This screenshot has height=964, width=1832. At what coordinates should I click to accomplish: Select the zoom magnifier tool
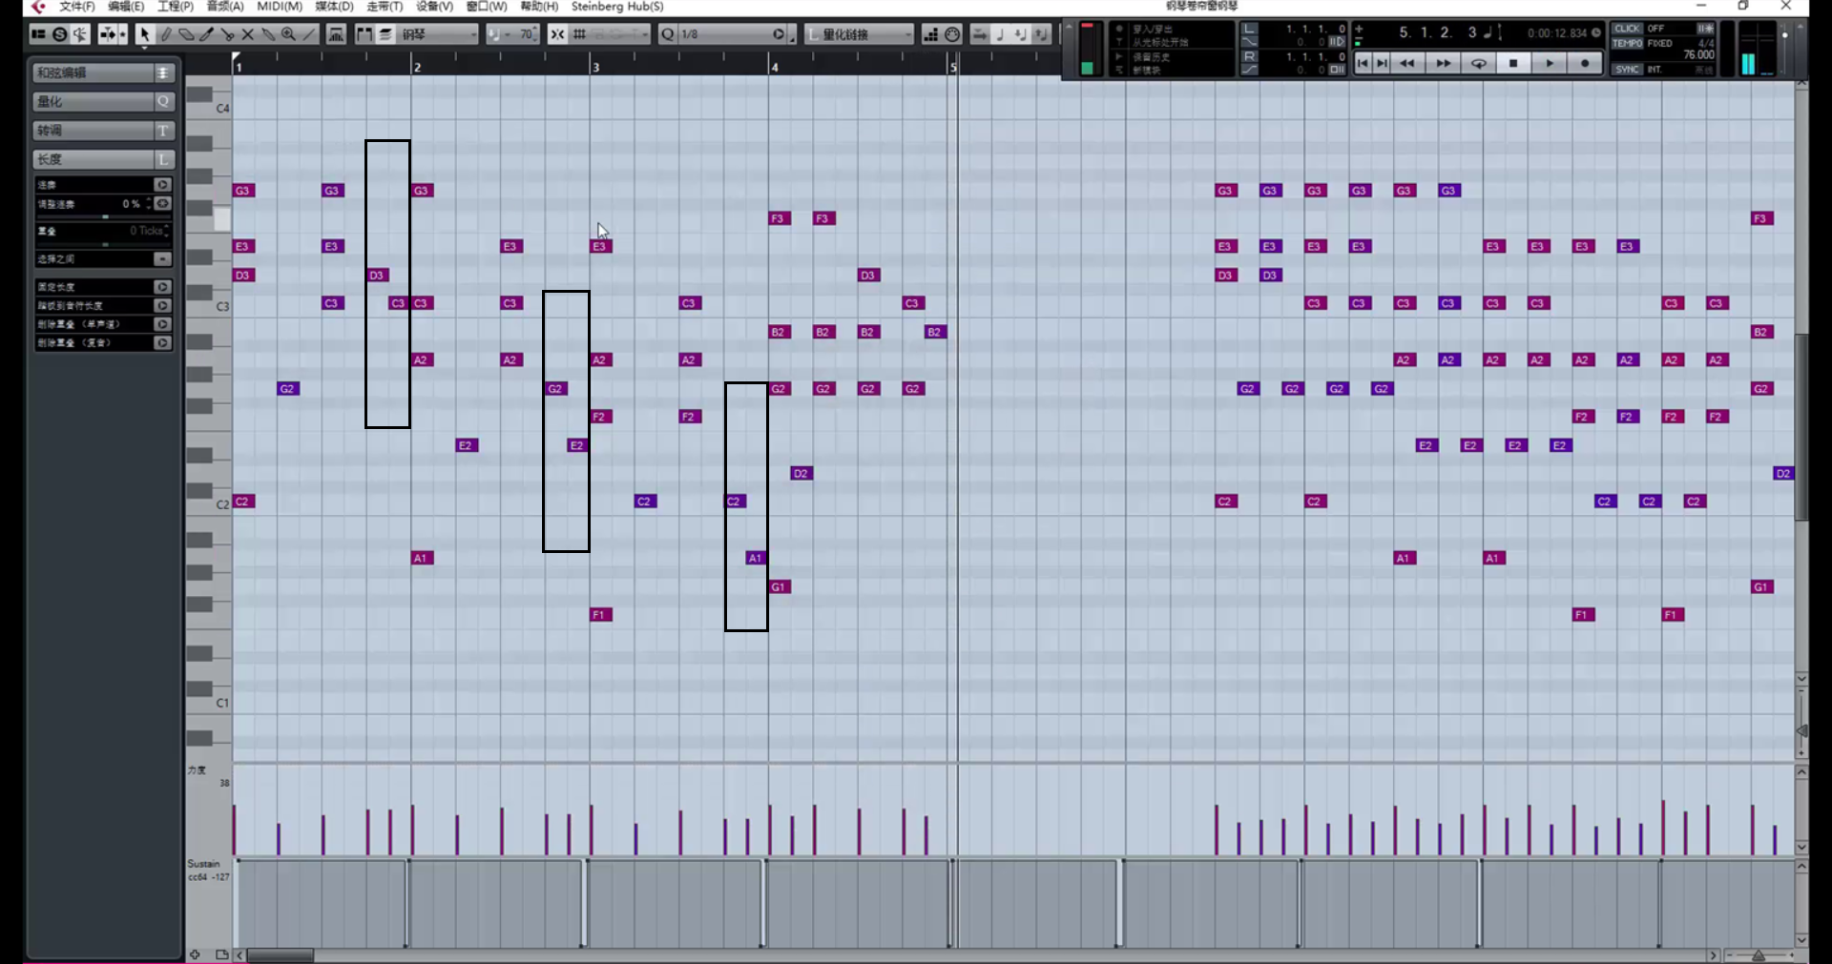288,34
